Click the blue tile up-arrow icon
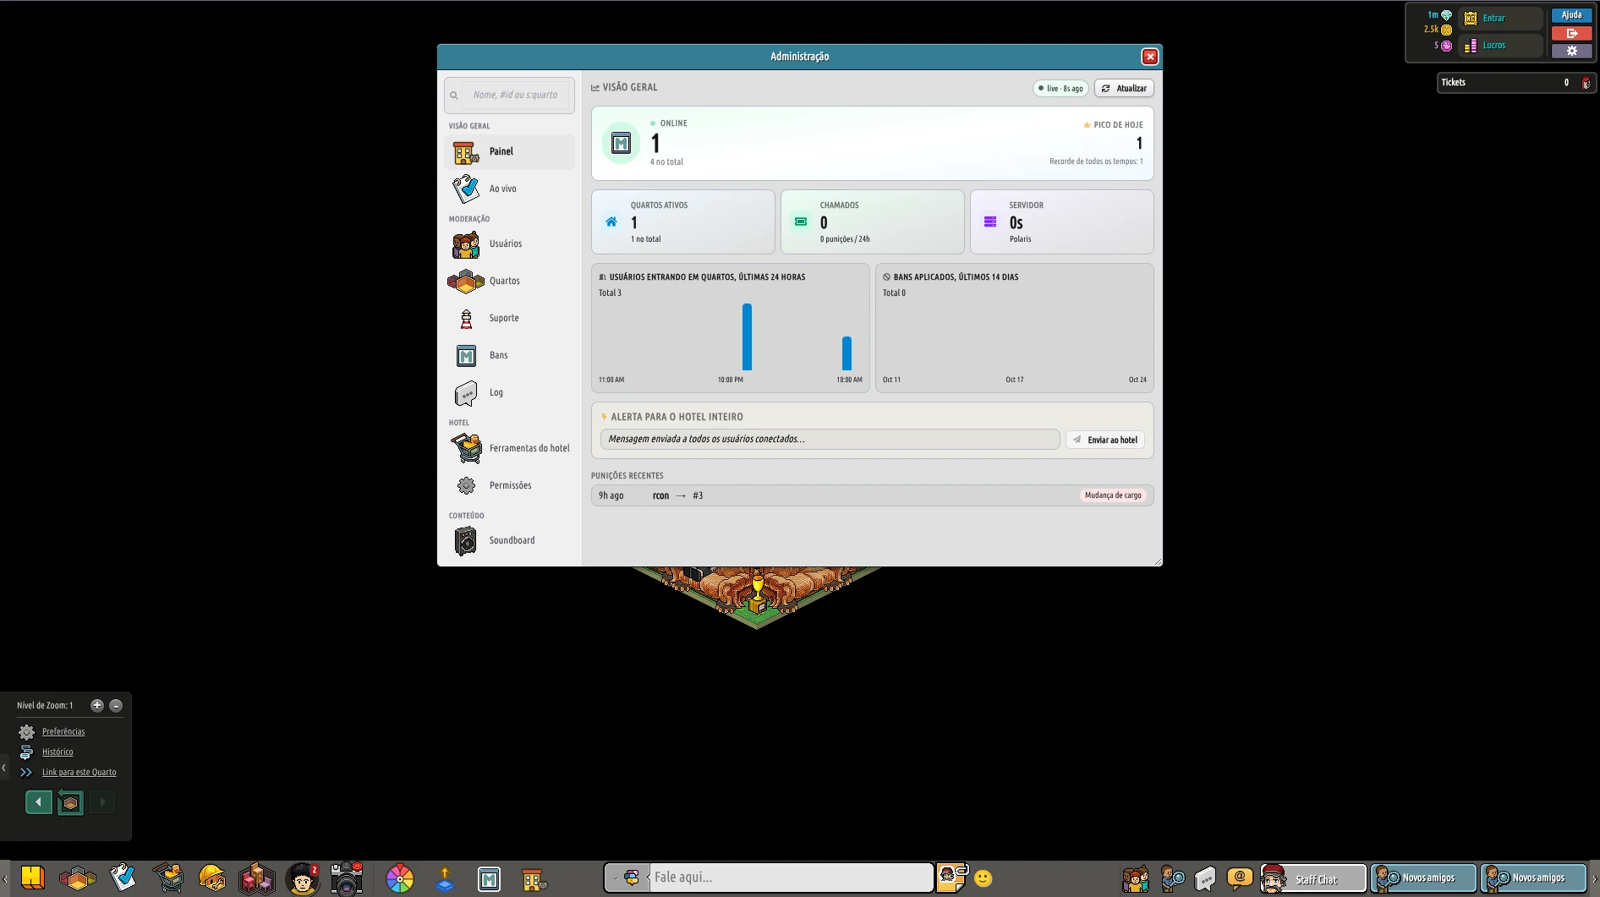Image resolution: width=1600 pixels, height=897 pixels. tap(445, 879)
